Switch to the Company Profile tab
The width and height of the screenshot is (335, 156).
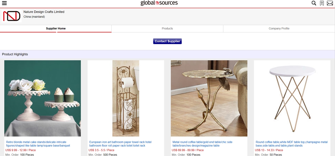(x=279, y=28)
